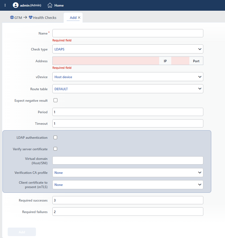225x238 pixels.
Task: Close the Add tab
Action: (79, 18)
